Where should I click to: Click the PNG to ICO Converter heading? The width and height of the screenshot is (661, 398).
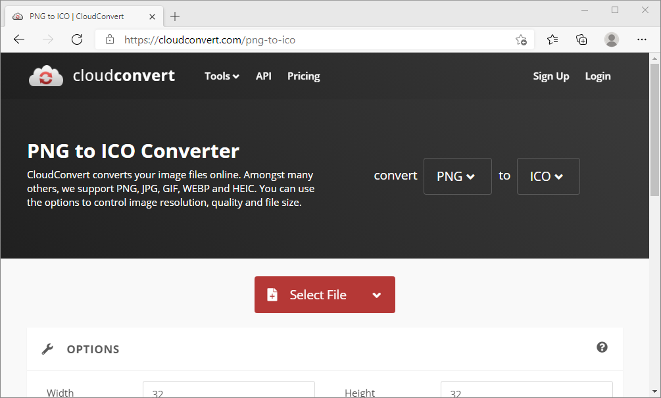tap(134, 151)
